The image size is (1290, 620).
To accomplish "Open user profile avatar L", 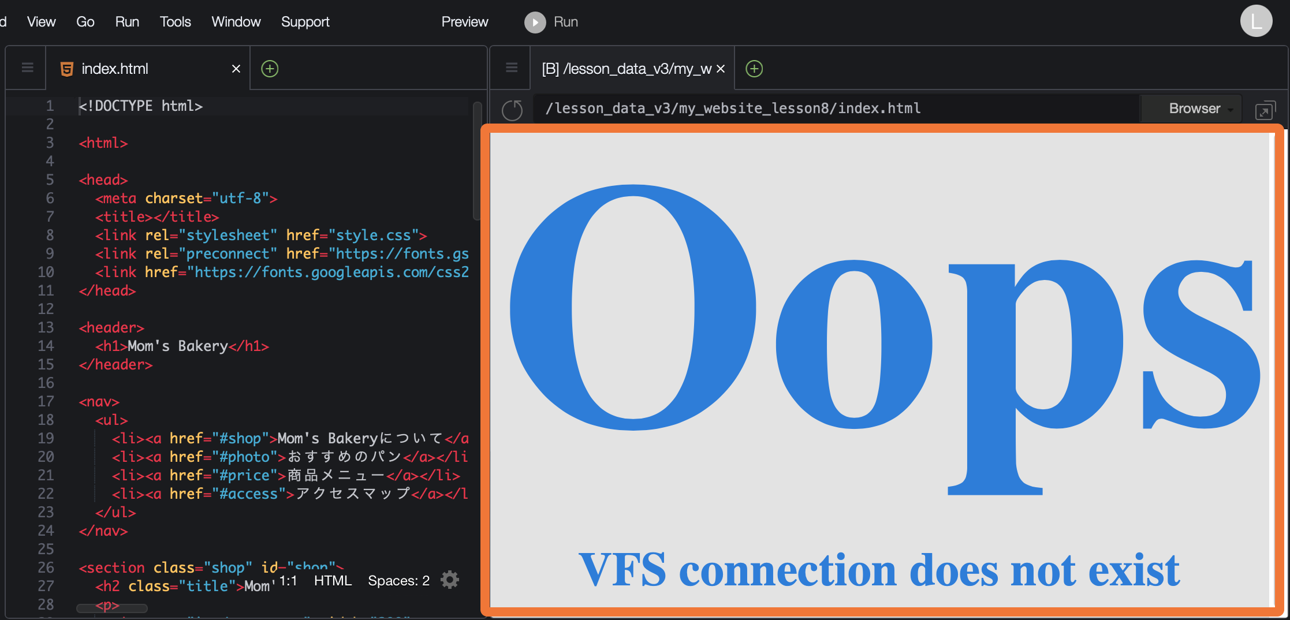I will tap(1256, 21).
